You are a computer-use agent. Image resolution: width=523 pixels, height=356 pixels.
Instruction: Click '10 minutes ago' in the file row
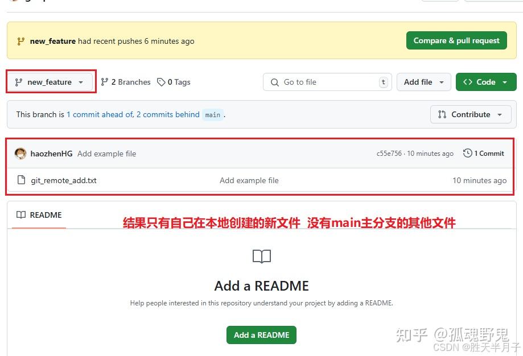click(479, 180)
